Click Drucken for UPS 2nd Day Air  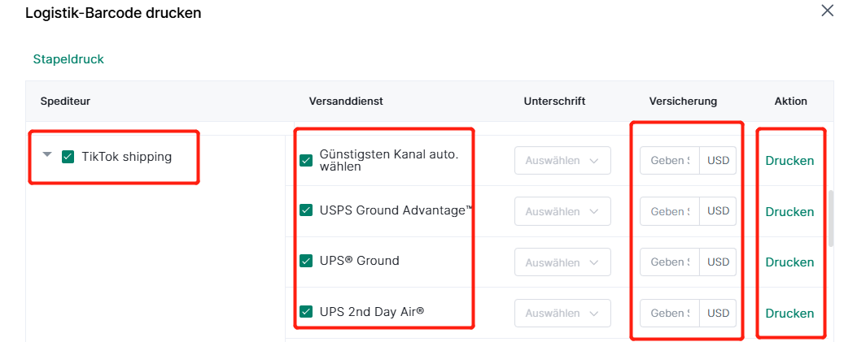(789, 313)
